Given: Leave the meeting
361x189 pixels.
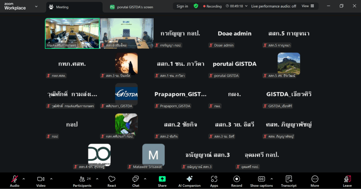Looking at the screenshot, I should point(347,181).
